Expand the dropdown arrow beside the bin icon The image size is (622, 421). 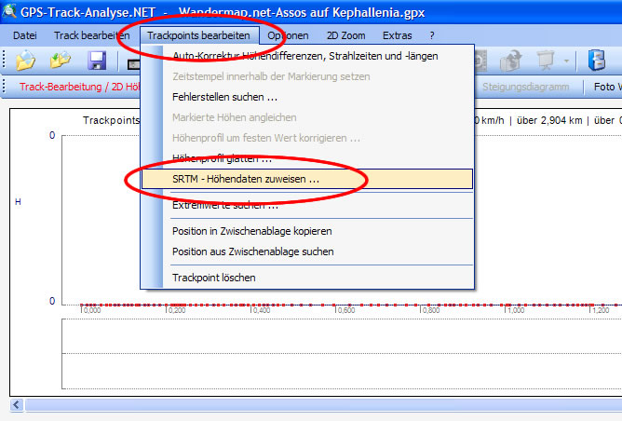(x=564, y=61)
